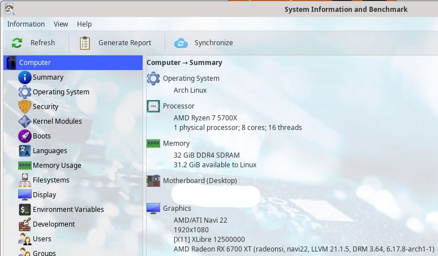Image resolution: width=438 pixels, height=256 pixels.
Task: Click the Graphics heading in summary
Action: (177, 209)
